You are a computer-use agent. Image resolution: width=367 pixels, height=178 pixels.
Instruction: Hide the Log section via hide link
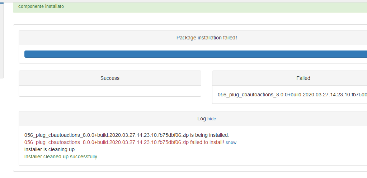pos(212,119)
